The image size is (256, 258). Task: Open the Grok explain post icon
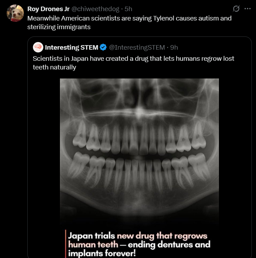pyautogui.click(x=236, y=9)
